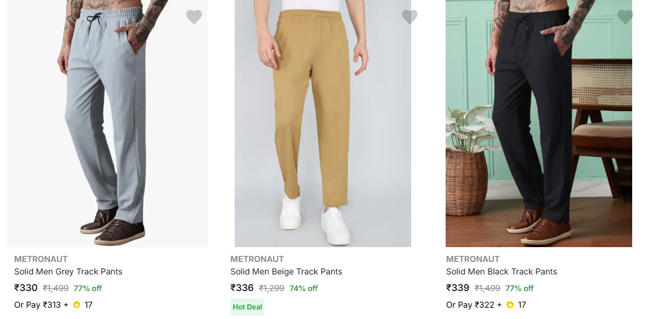The width and height of the screenshot is (650, 319).
Task: Select the ₹336 price of beige pants
Action: (x=242, y=288)
